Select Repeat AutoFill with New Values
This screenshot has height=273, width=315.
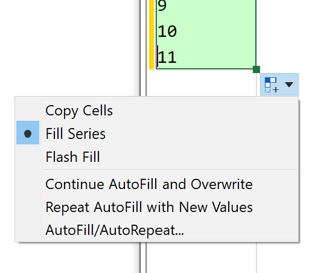(149, 207)
